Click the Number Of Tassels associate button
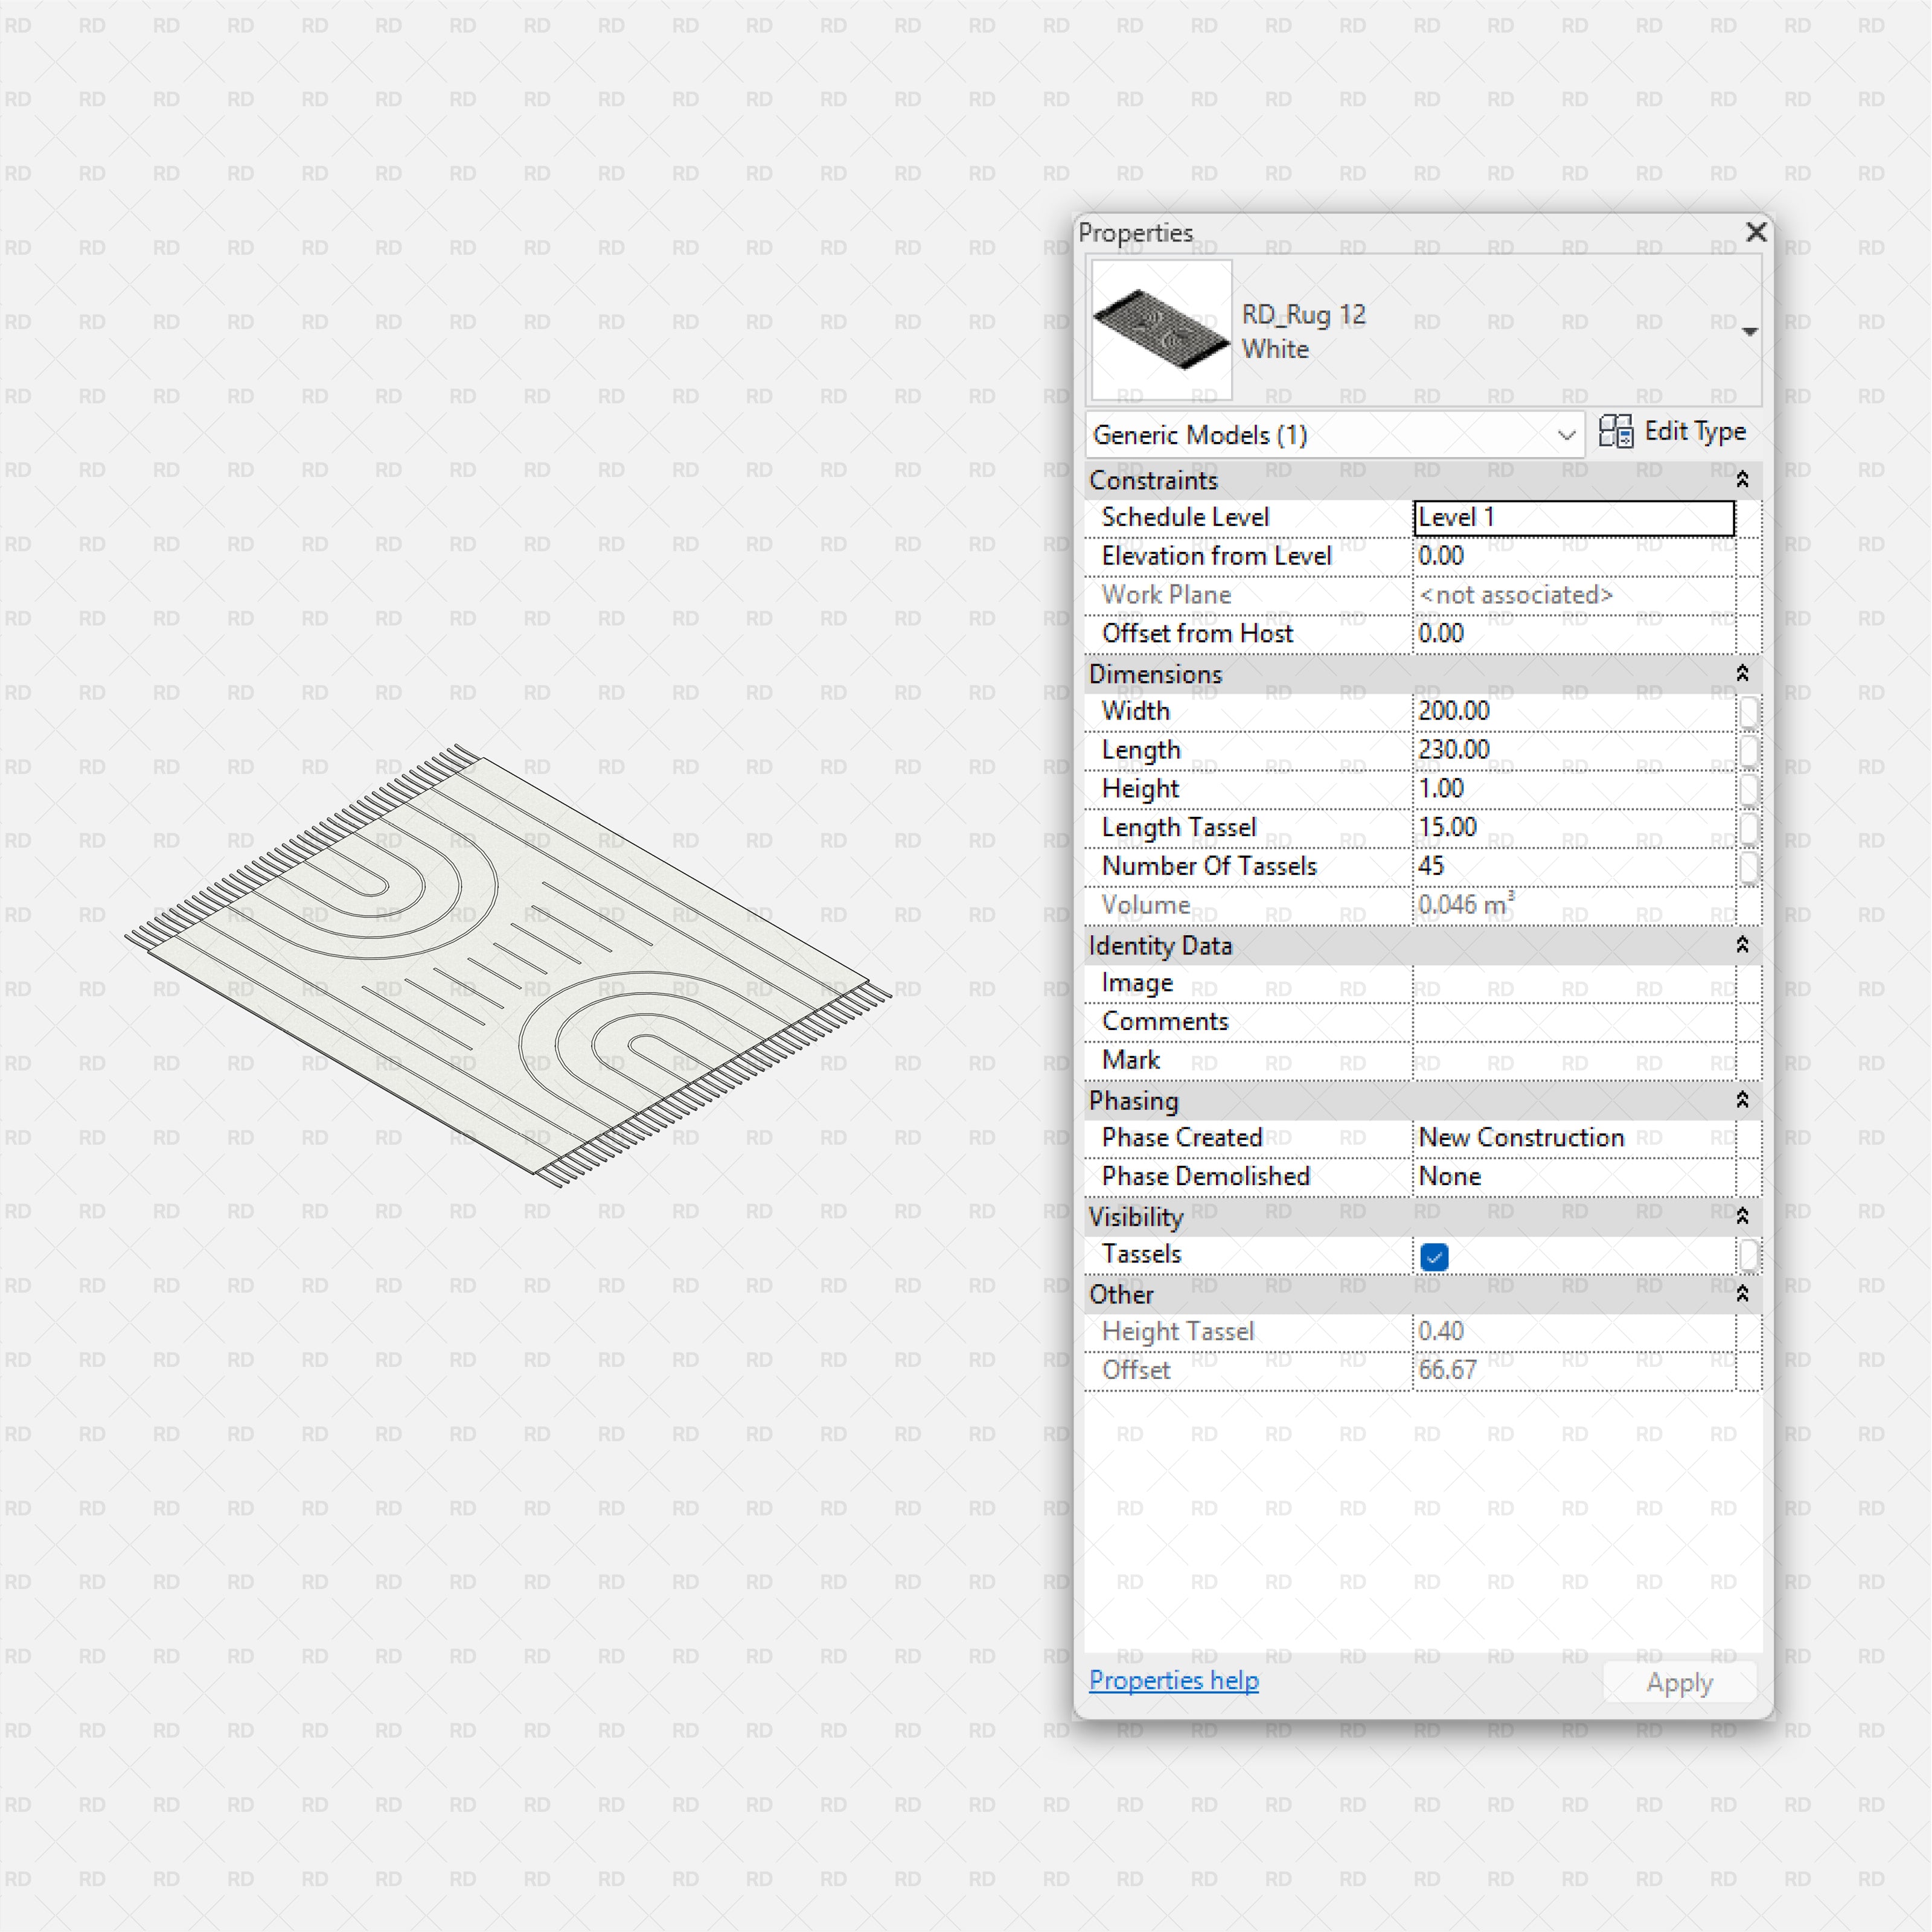 tap(1748, 867)
